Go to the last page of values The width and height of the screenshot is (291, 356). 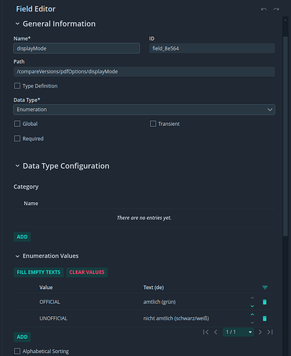tap(270, 332)
